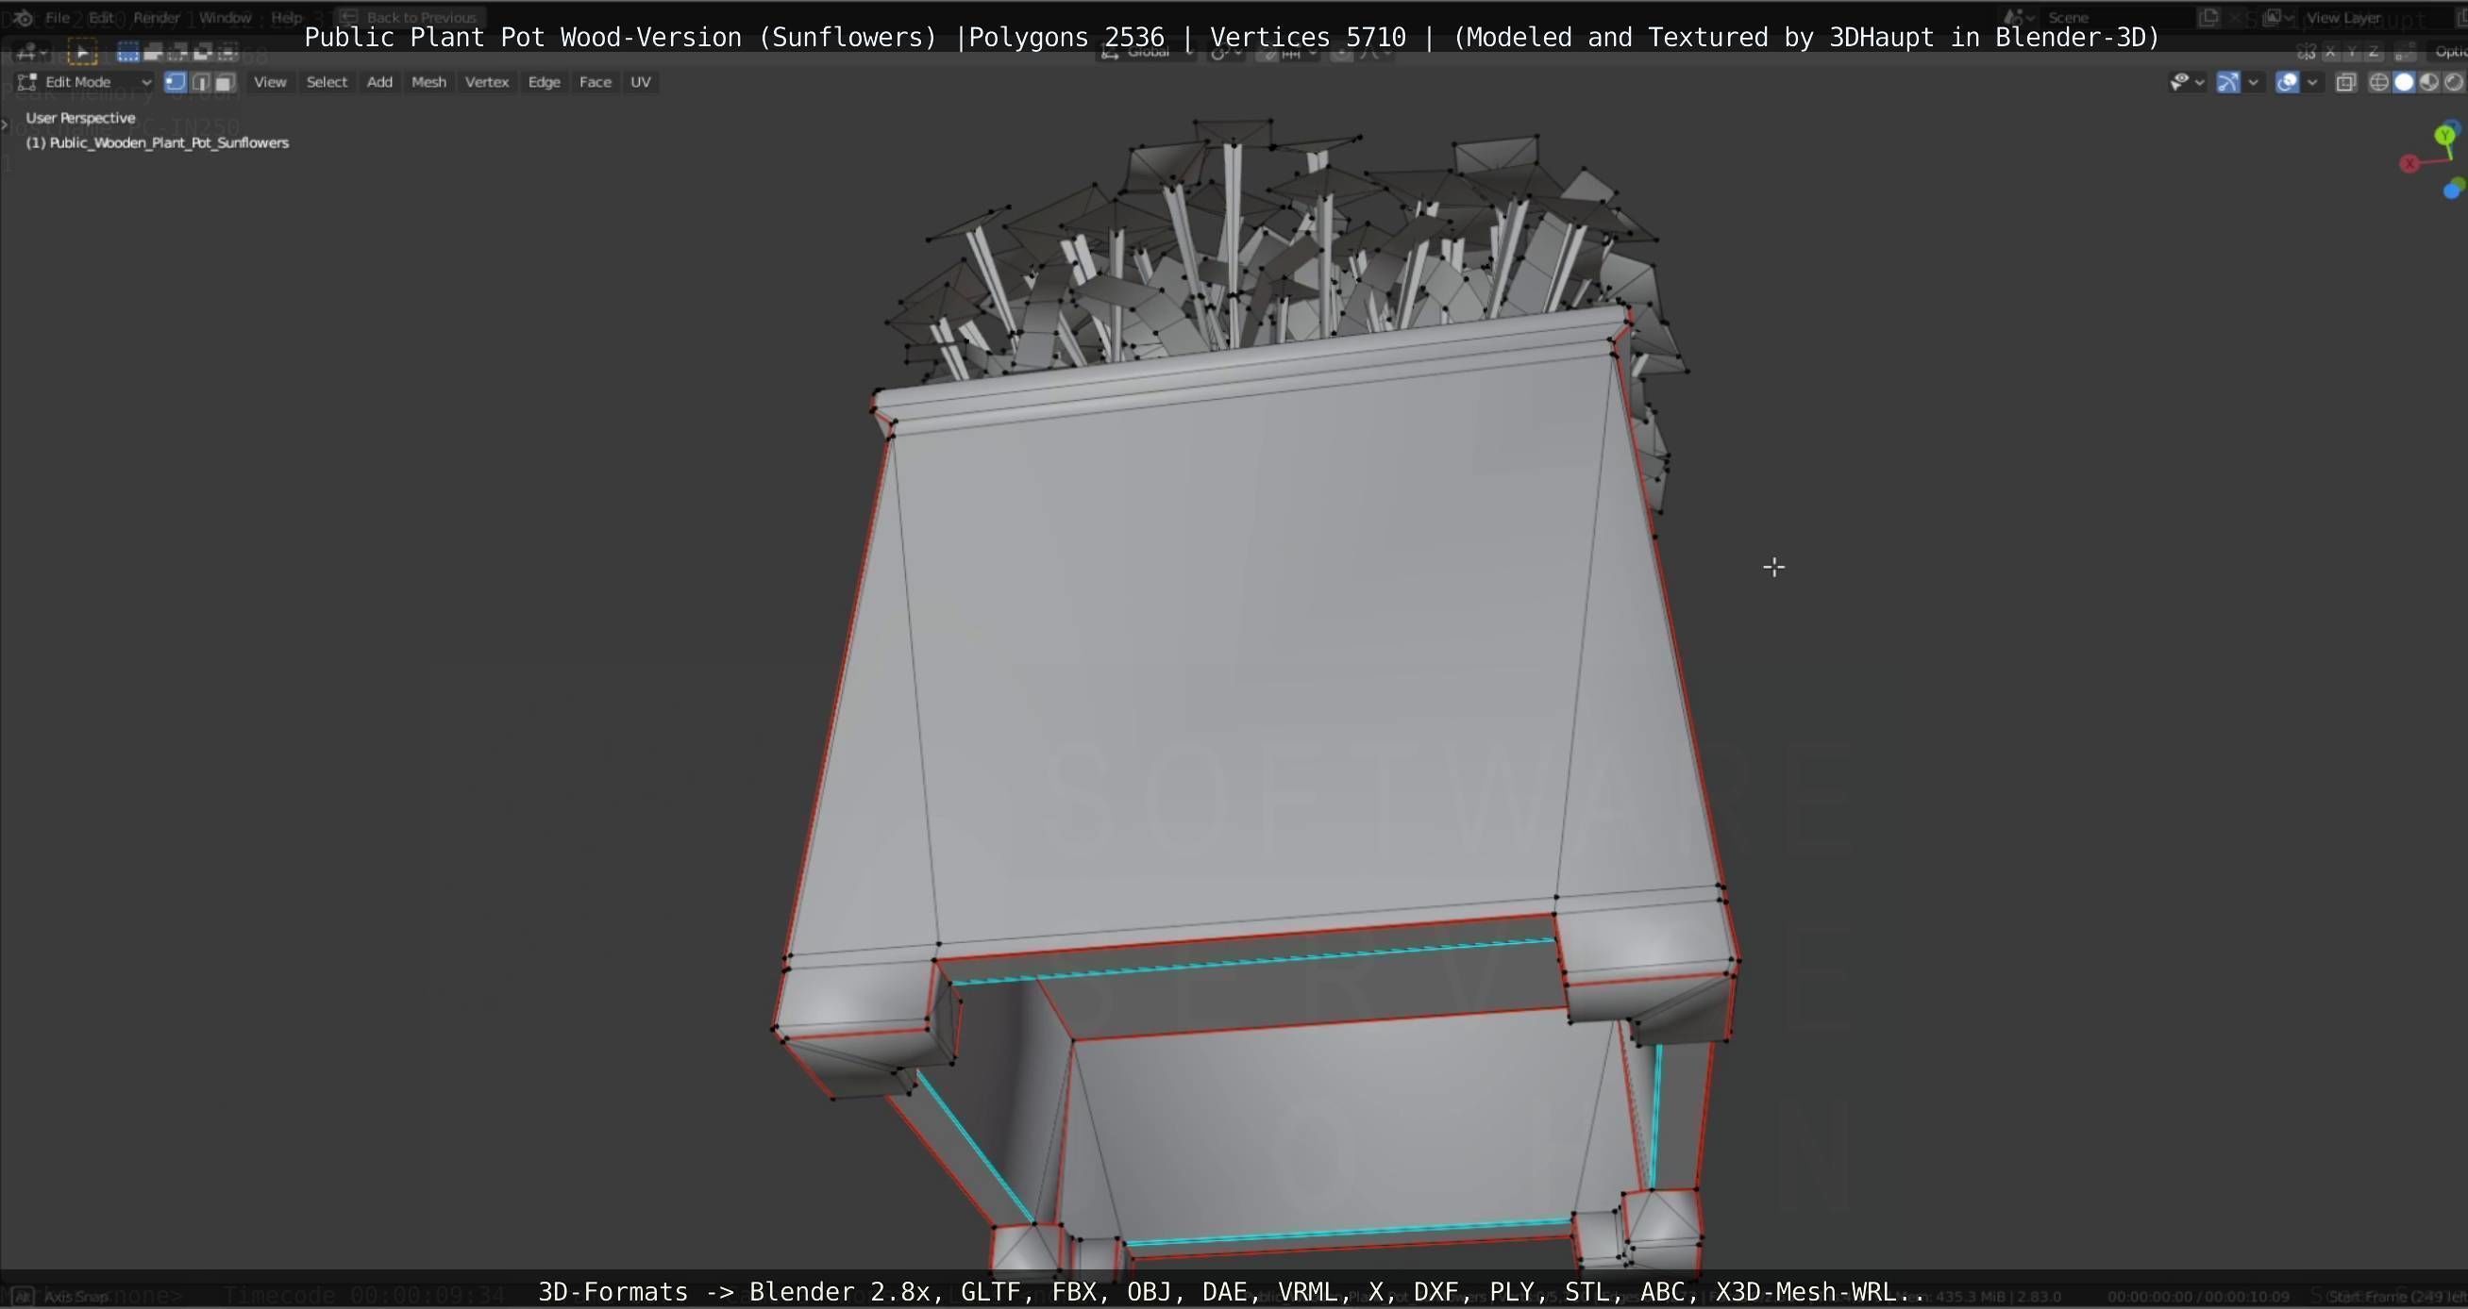Open the Vertex menu
This screenshot has width=2468, height=1309.
(x=487, y=82)
